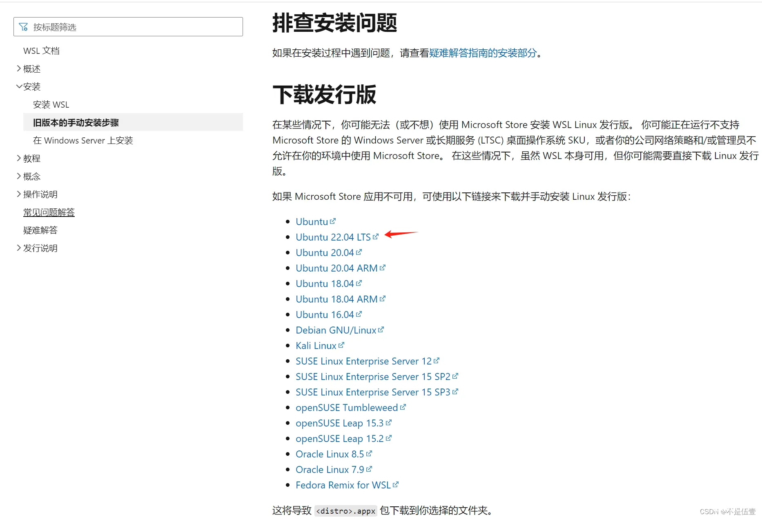This screenshot has height=519, width=762.
Task: Open SUSE Linux Enterprise Server 15 SP2 link
Action: (x=373, y=376)
